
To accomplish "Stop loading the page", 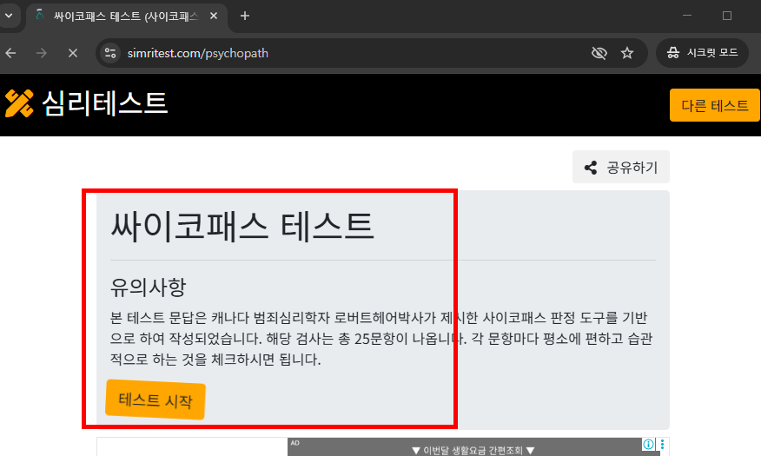I will (73, 53).
